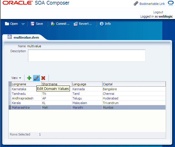Click the Language column header
Viewport: 175px width, 147px height.
pos(87,84)
